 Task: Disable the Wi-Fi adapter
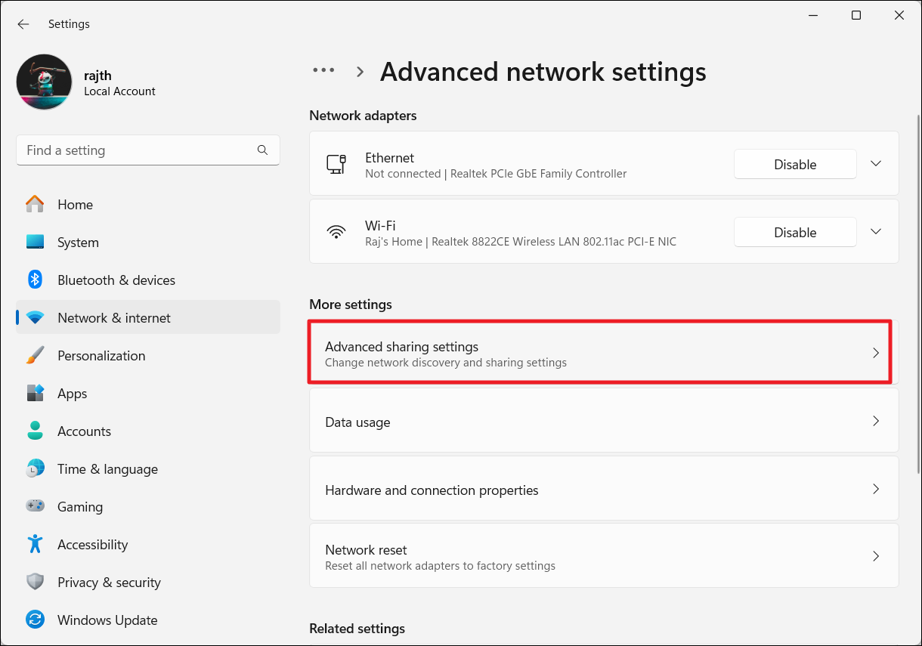795,232
